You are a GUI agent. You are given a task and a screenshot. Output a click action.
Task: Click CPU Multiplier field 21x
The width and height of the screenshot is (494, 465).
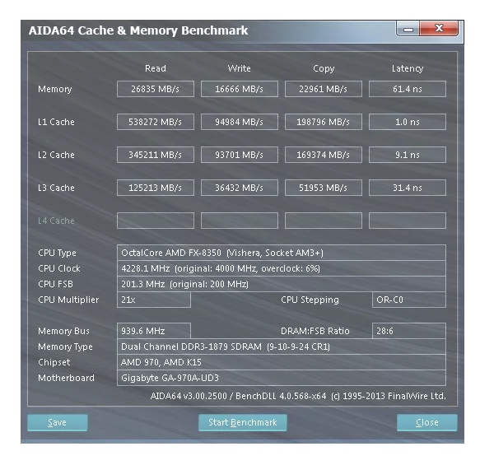tap(154, 300)
